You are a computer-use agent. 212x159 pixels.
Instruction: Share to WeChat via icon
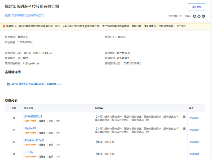[x=194, y=16]
